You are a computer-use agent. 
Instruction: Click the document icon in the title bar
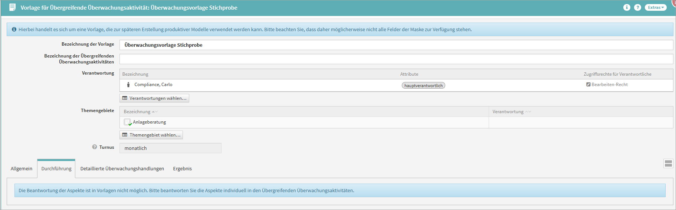12,7
